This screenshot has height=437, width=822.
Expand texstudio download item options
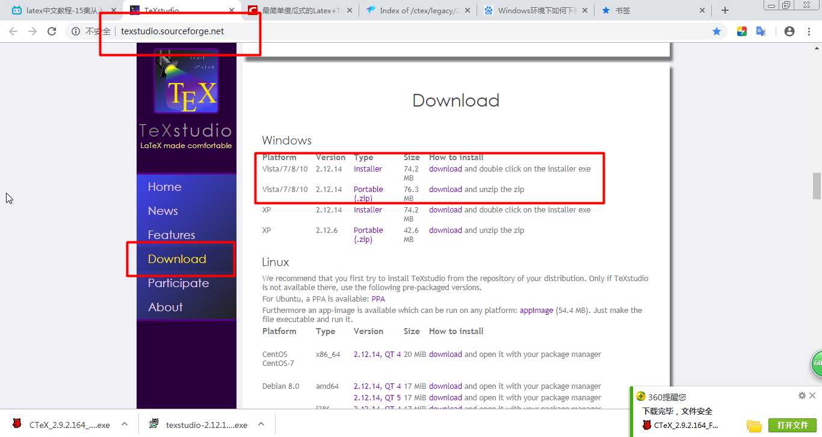pyautogui.click(x=261, y=424)
